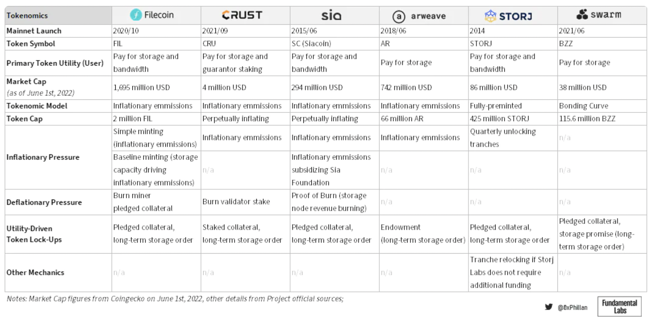Select the Token Symbol row label
The height and width of the screenshot is (326, 653).
31,44
